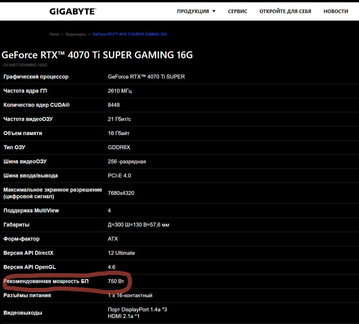The image size is (359, 324).
Task: Click the 256 -разрядная value
Action: (x=127, y=162)
